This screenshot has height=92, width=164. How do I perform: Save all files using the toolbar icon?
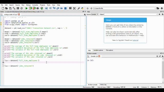[14, 8]
